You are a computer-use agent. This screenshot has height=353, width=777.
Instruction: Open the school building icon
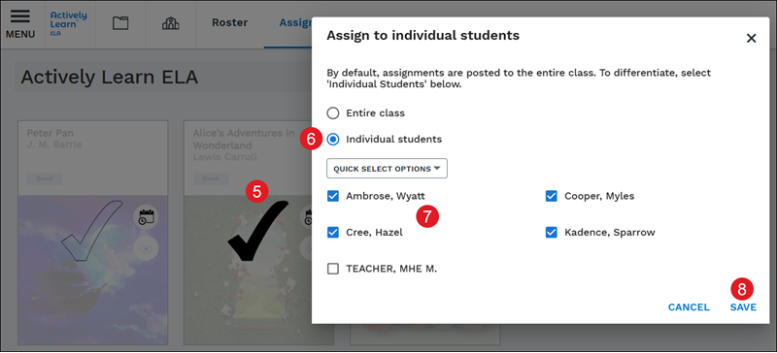tap(171, 23)
